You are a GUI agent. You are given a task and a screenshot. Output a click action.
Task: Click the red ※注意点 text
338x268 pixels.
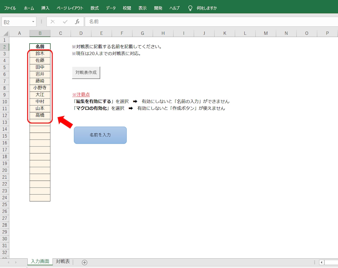pyautogui.click(x=81, y=95)
